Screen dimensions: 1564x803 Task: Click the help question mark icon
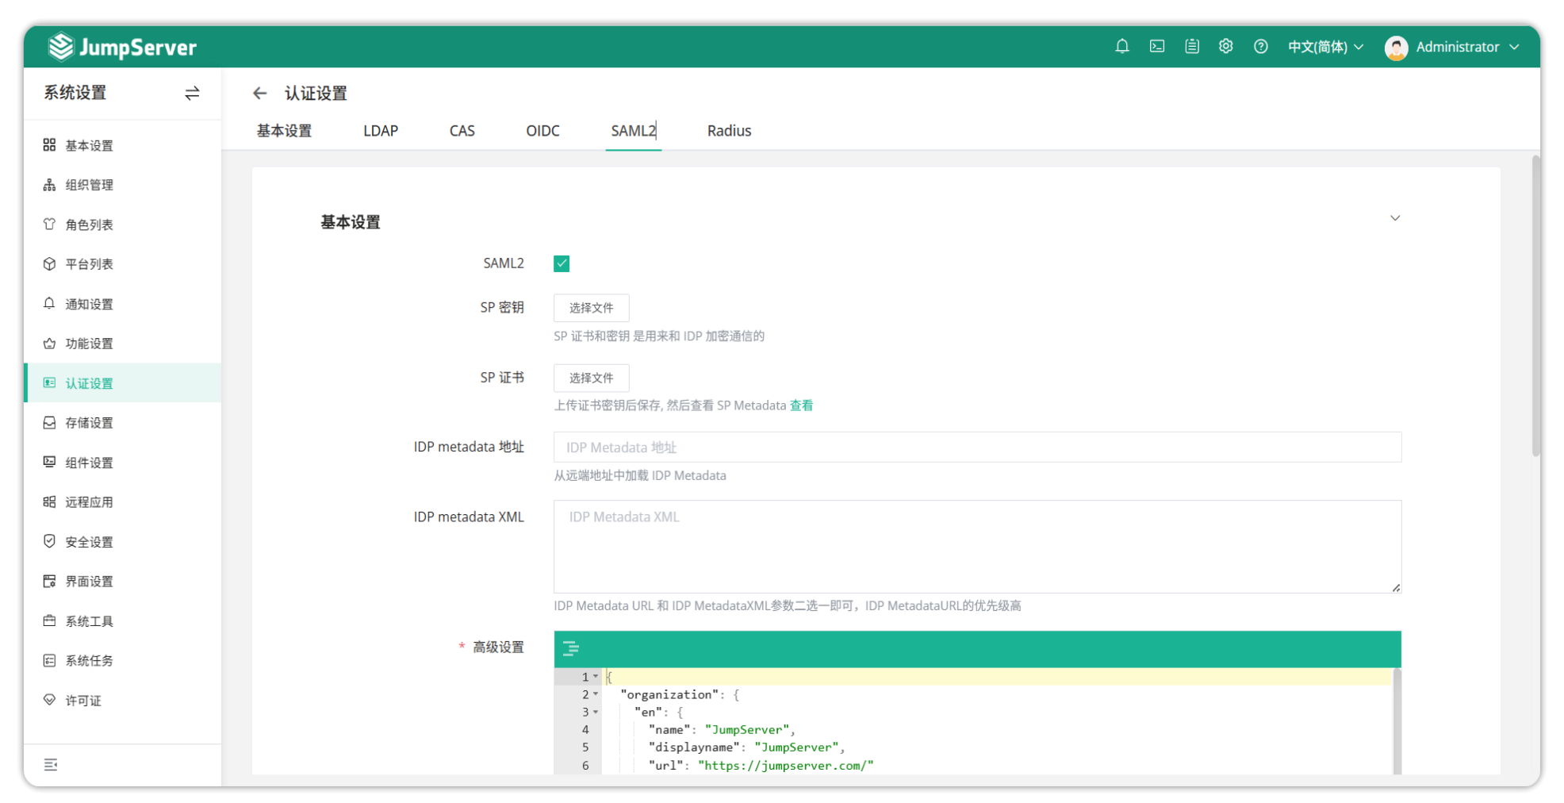click(x=1260, y=47)
